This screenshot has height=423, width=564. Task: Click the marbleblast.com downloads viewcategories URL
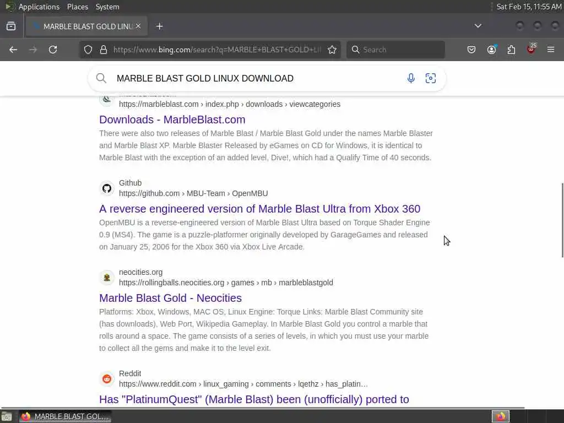230,104
